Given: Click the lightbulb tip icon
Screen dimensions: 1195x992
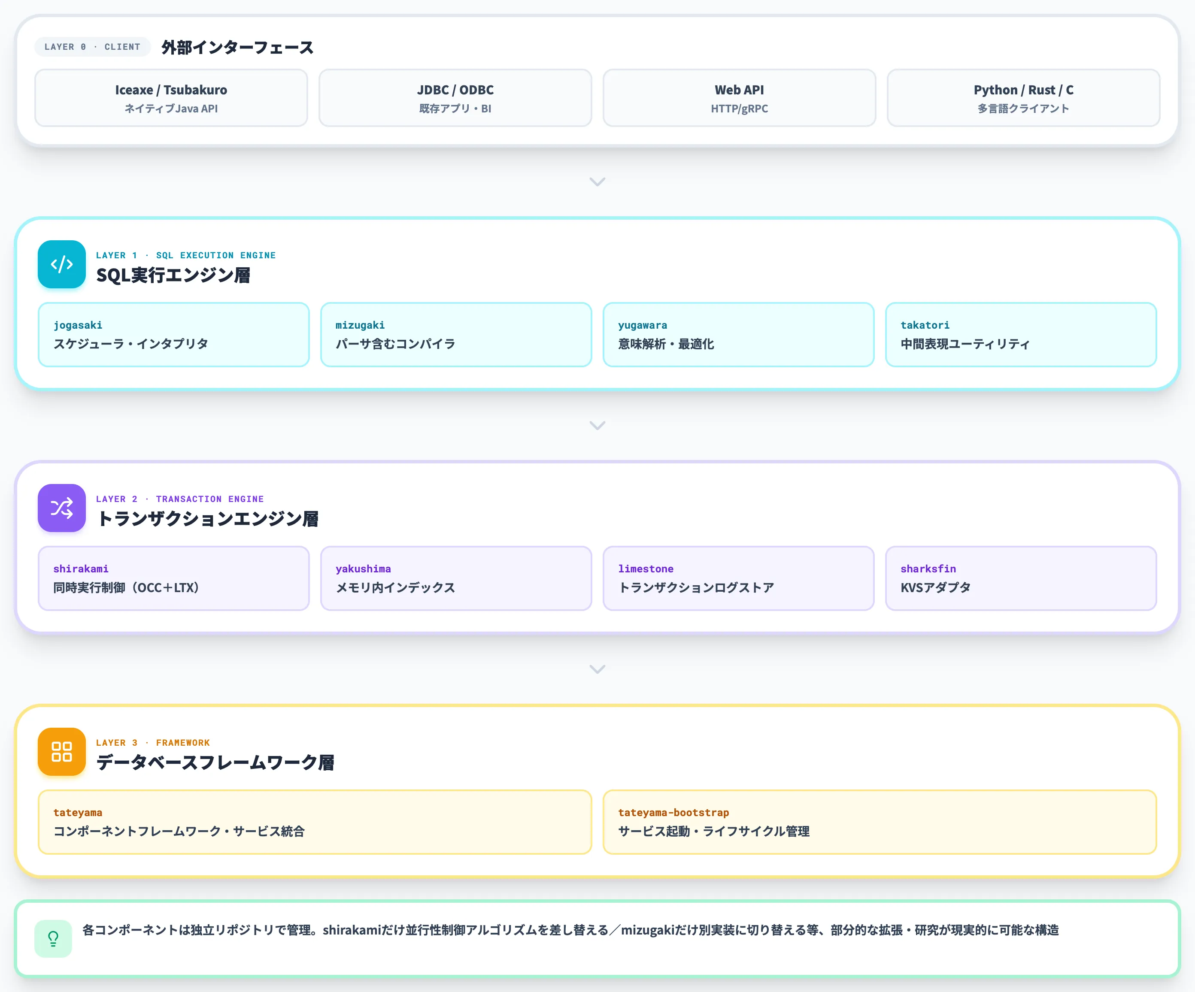Looking at the screenshot, I should point(53,938).
